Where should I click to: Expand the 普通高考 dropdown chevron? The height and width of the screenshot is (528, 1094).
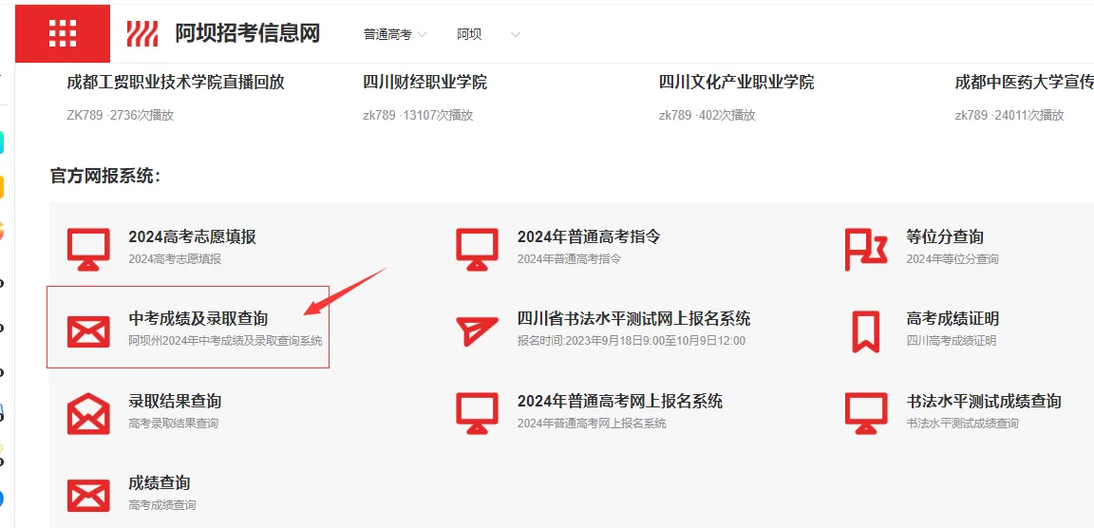coord(422,35)
